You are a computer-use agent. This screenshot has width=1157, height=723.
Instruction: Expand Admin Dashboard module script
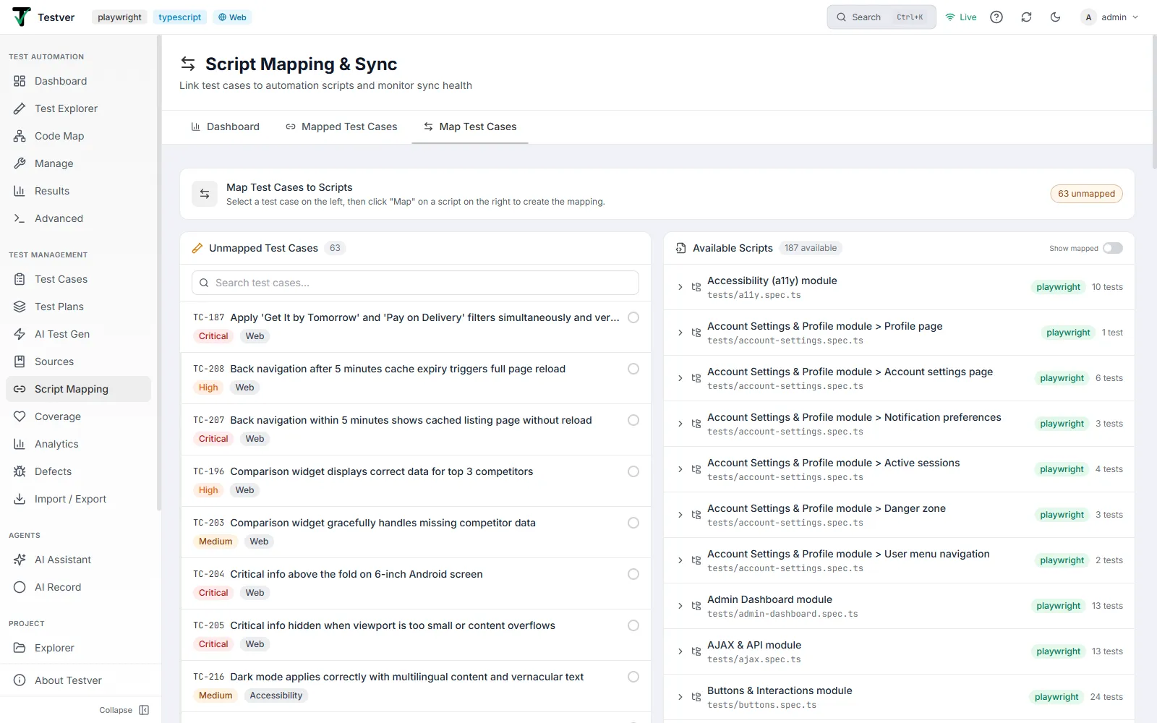pyautogui.click(x=680, y=606)
